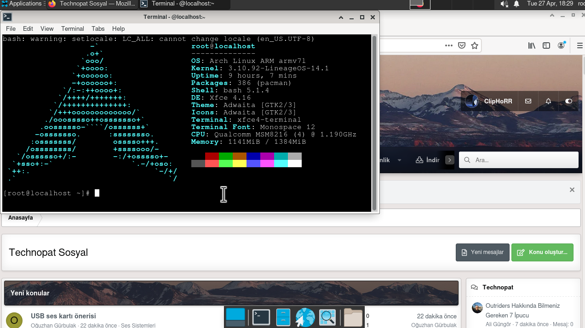Dismiss the notice banner with the X
585x328 pixels.
[x=572, y=190]
